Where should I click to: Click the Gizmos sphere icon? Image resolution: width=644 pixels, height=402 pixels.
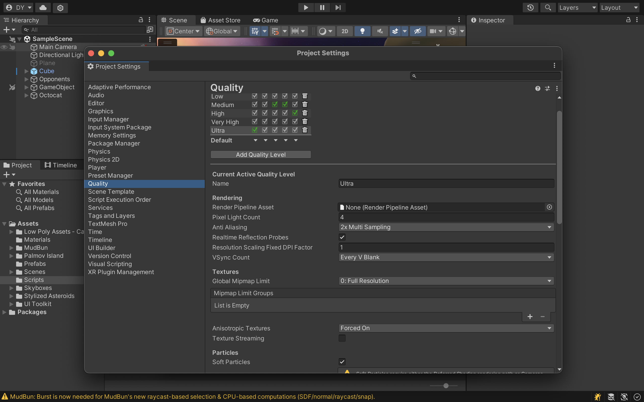tap(452, 31)
